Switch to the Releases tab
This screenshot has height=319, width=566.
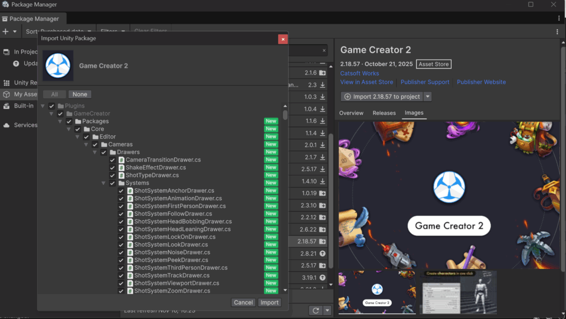coord(384,113)
